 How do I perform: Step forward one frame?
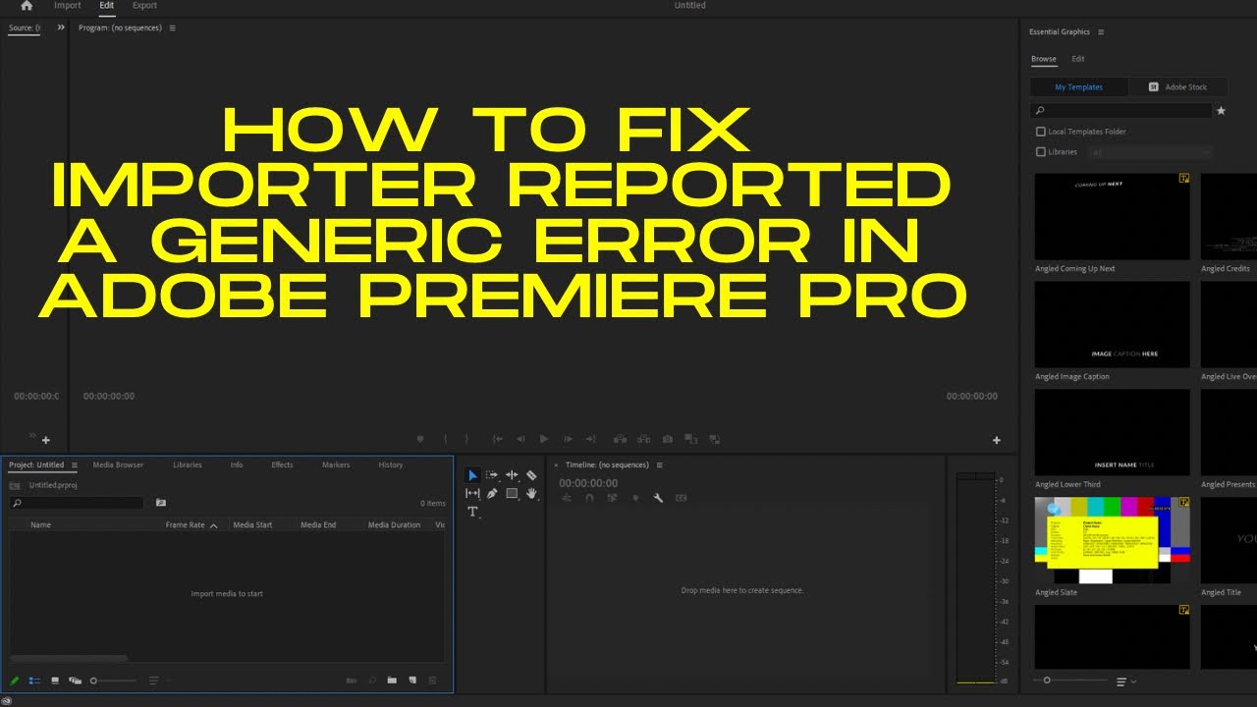(568, 439)
